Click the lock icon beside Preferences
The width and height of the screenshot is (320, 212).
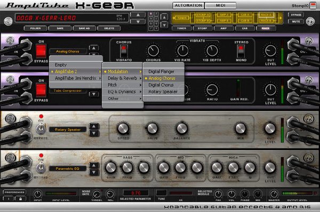coord(20,199)
